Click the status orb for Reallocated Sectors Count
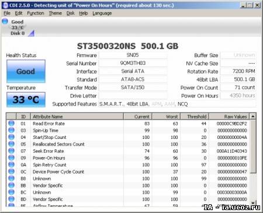Screen dimensions: 263x213 click(x=12, y=144)
